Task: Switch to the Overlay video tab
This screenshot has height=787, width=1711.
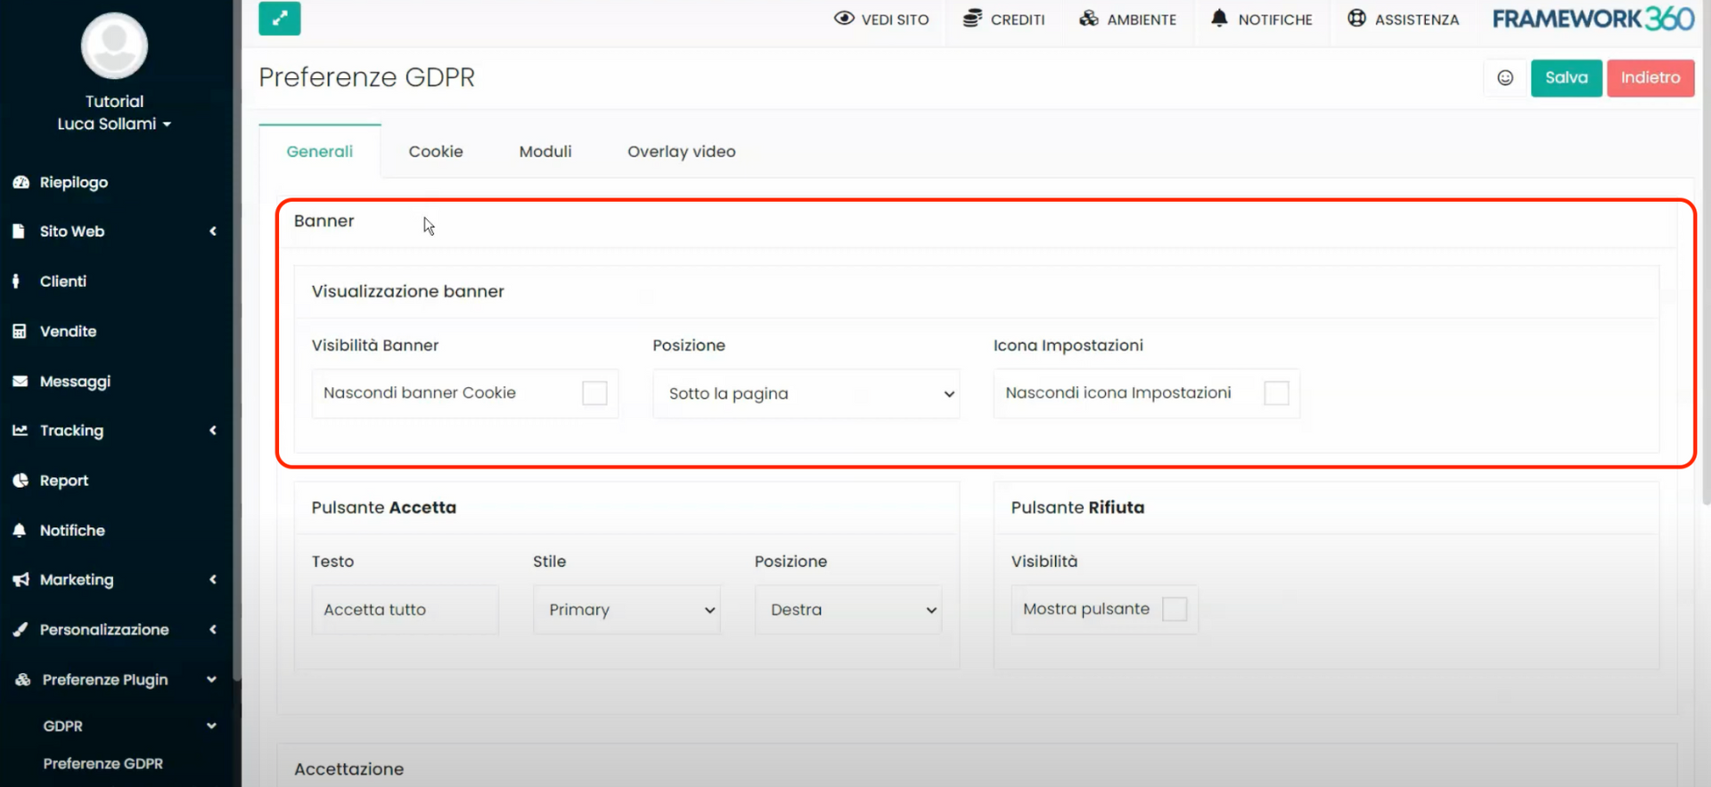Action: [682, 151]
